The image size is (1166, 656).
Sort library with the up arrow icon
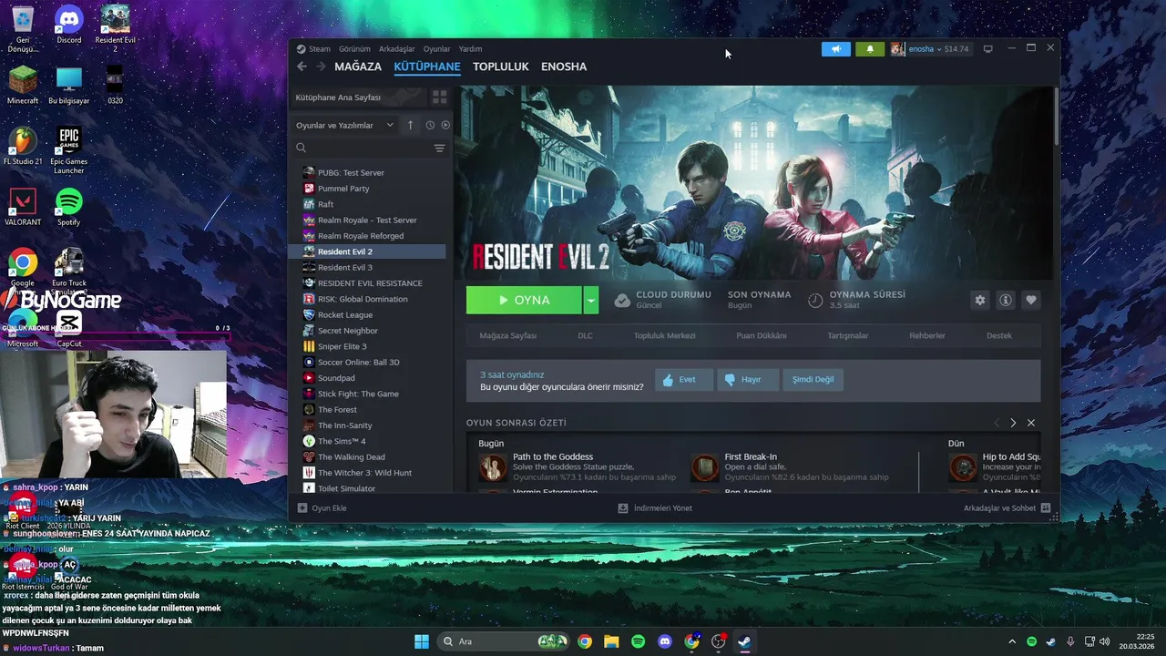click(410, 125)
